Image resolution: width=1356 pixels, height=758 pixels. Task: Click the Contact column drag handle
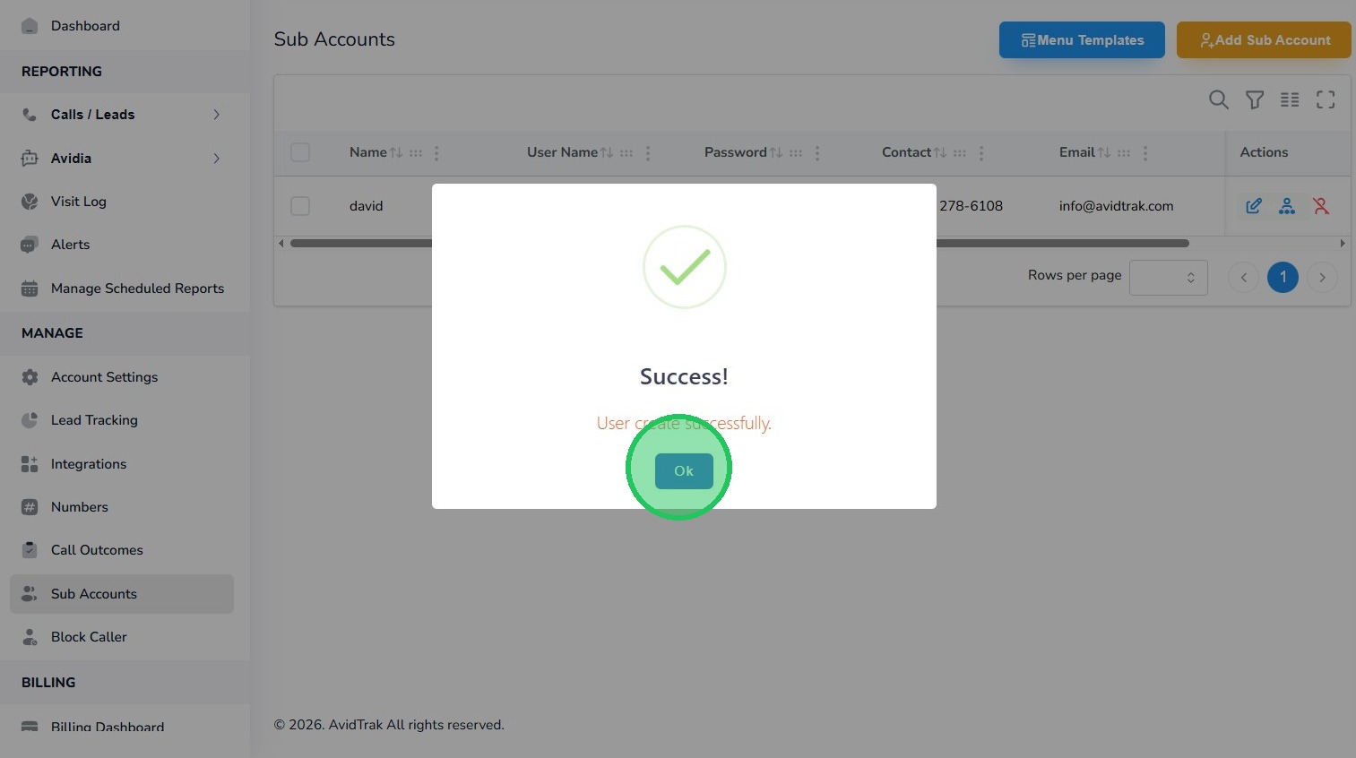point(960,153)
